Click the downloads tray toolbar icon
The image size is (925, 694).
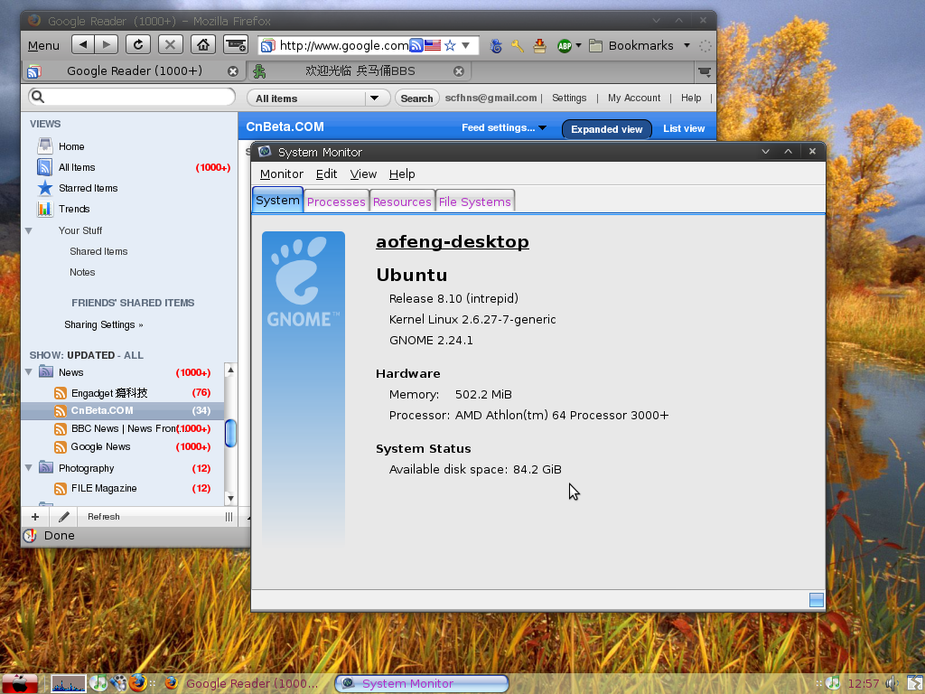coord(539,45)
